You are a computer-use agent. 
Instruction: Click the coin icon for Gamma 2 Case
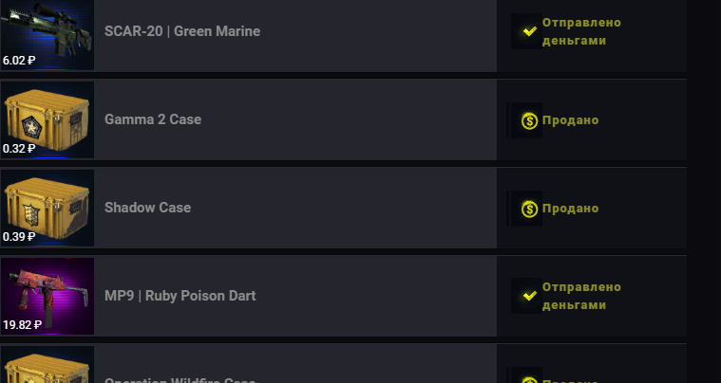pos(529,121)
